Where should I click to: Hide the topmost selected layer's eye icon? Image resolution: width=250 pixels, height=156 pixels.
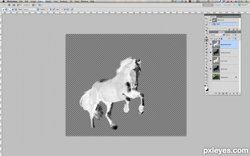point(210,45)
